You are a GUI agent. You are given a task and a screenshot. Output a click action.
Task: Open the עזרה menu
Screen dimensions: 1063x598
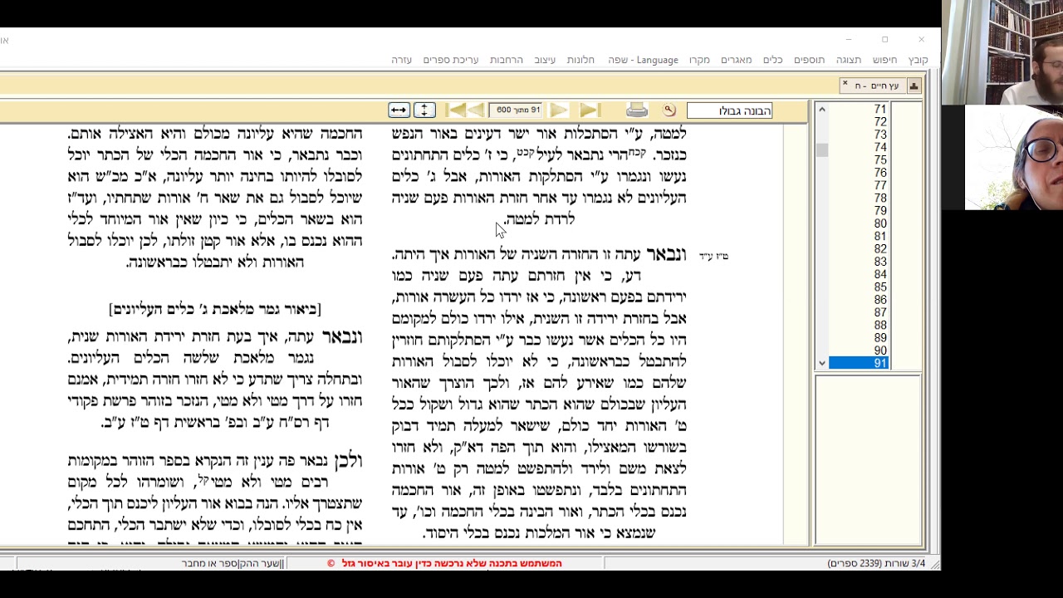click(x=401, y=60)
